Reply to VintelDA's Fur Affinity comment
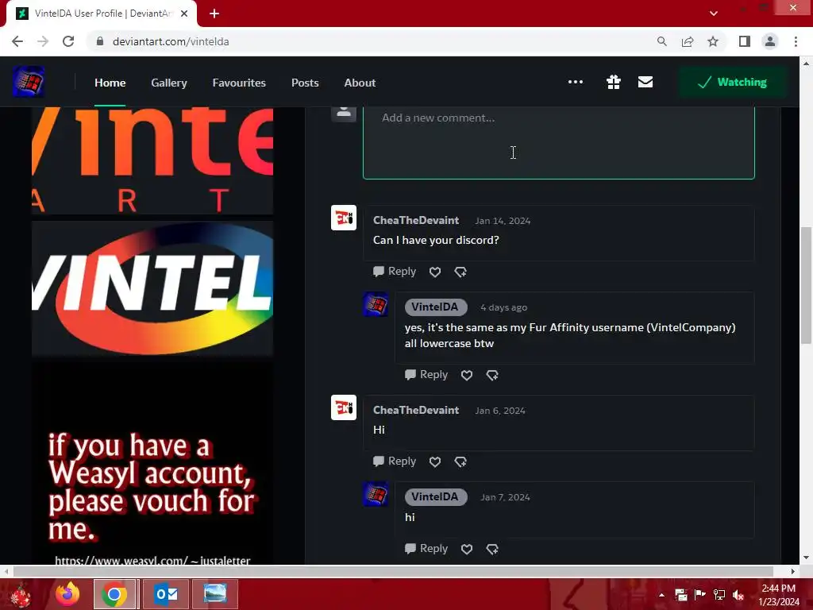813x610 pixels. pos(426,375)
